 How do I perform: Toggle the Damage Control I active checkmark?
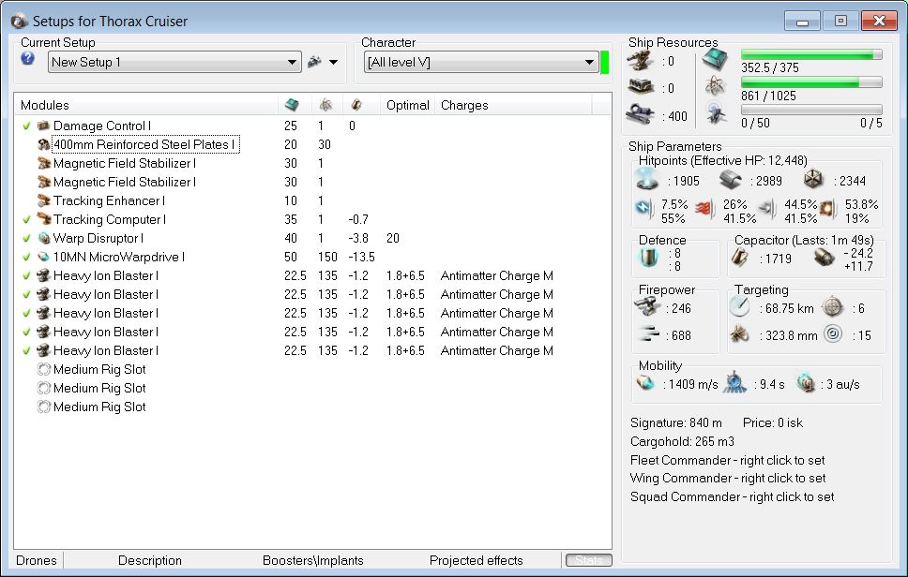click(x=27, y=126)
